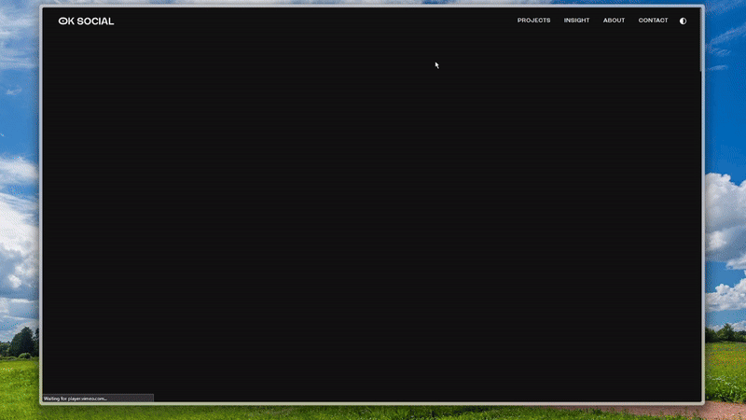Open the Projects page
The width and height of the screenshot is (746, 420).
coord(533,21)
